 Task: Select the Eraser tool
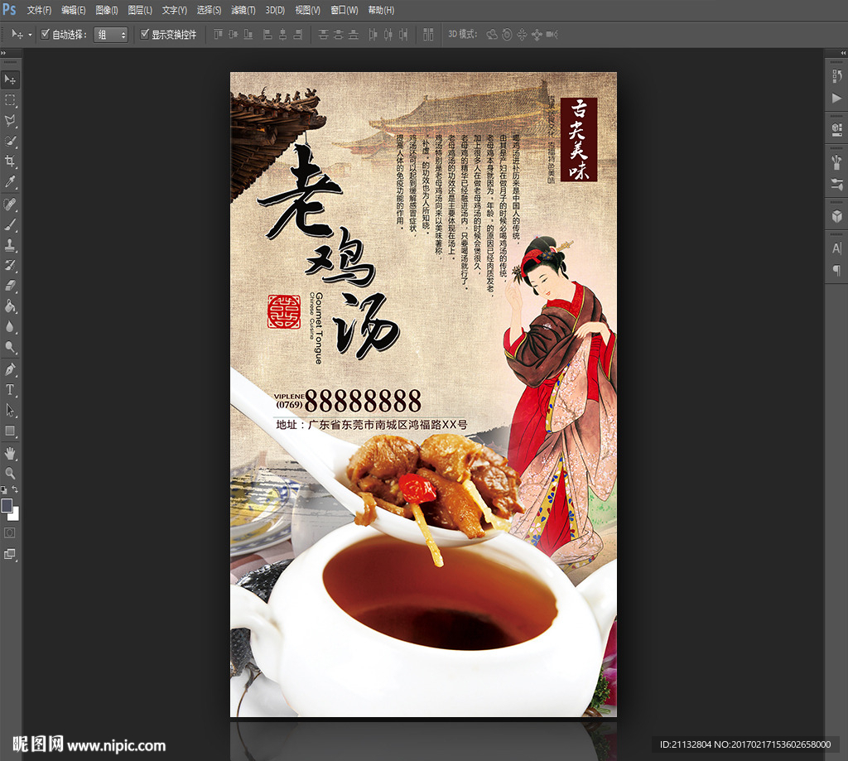(10, 286)
